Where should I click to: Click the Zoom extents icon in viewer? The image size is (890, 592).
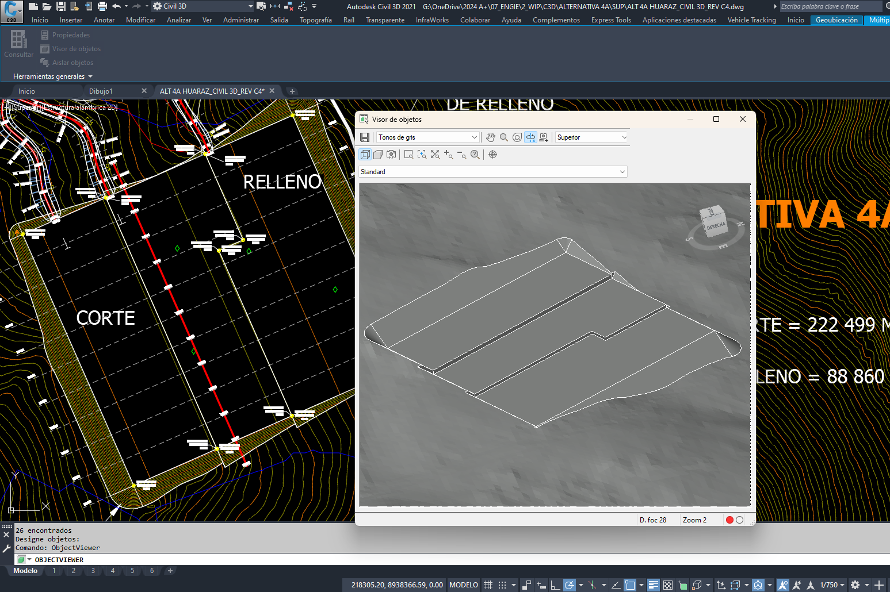tap(435, 155)
